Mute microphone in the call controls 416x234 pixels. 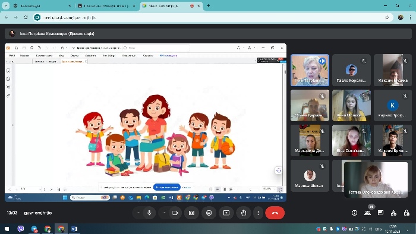(149, 213)
